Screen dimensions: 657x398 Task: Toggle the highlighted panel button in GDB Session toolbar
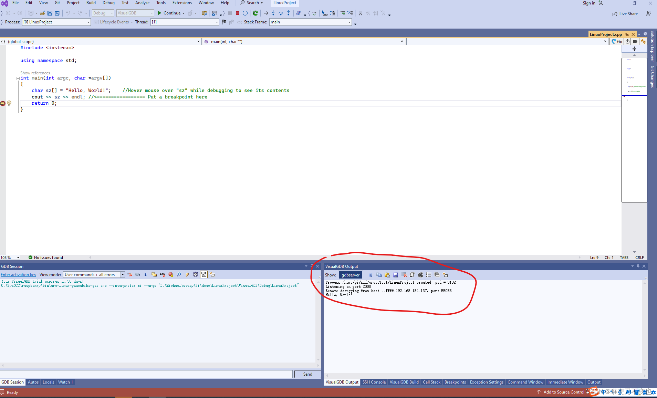(x=204, y=274)
